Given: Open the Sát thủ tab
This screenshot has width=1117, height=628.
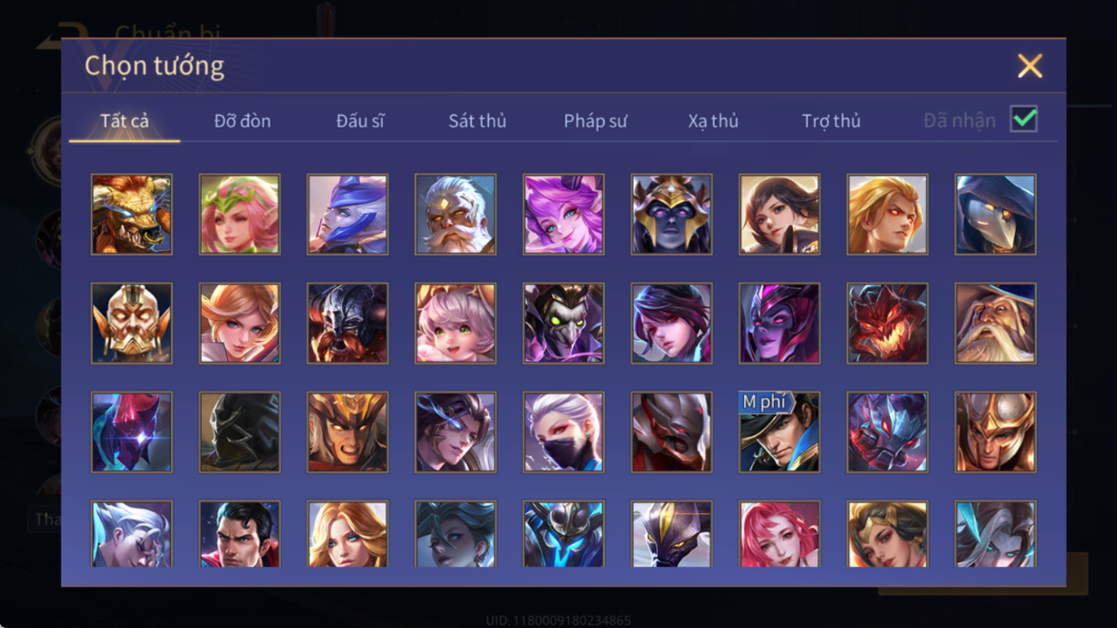Looking at the screenshot, I should [477, 121].
